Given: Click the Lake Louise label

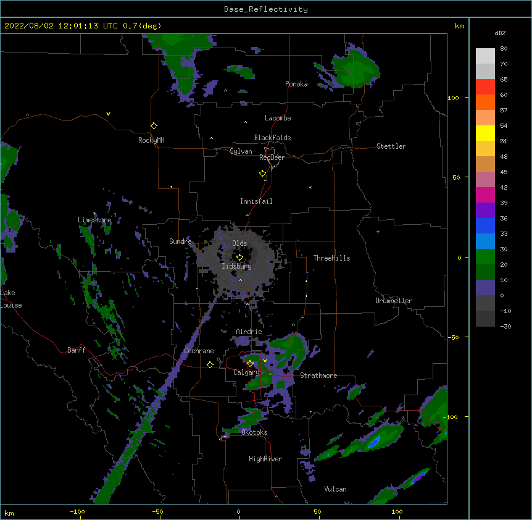Looking at the screenshot, I should (11, 299).
